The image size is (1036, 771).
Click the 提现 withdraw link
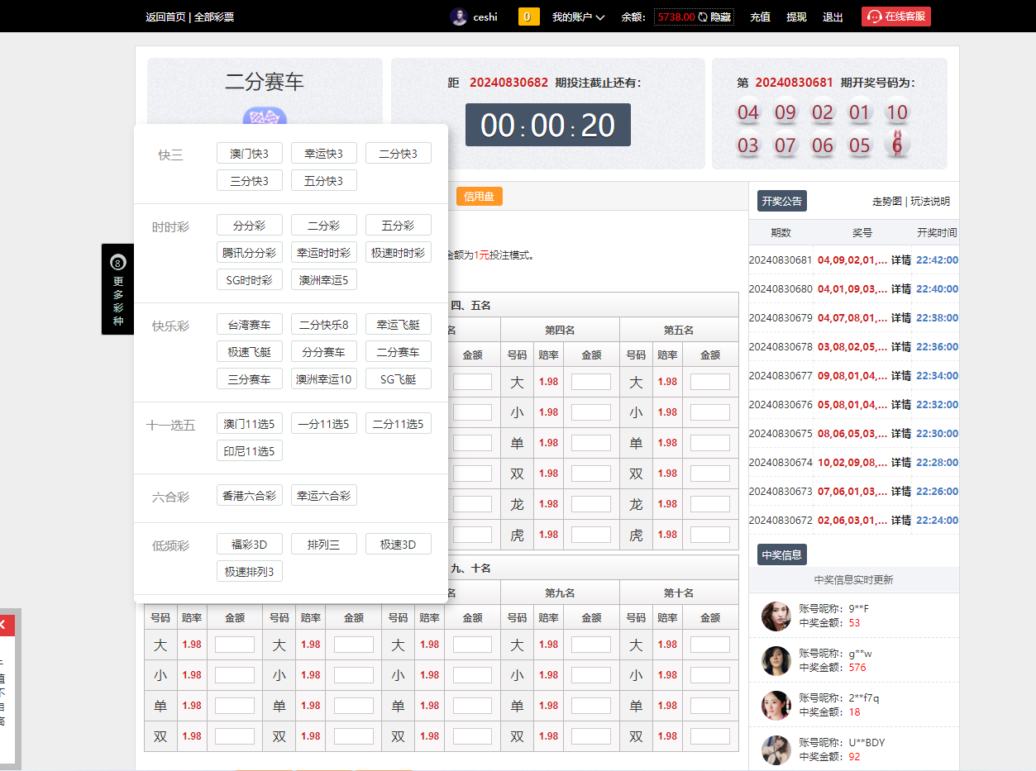point(795,17)
